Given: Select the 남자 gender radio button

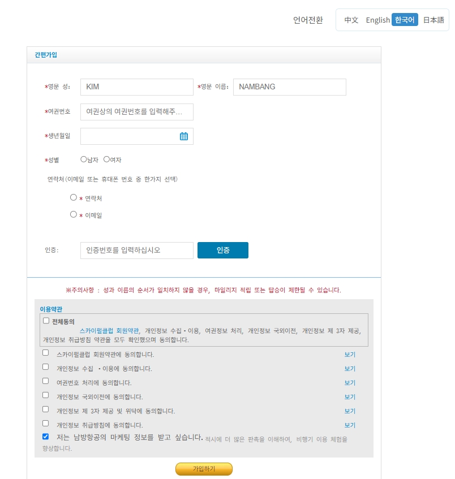Looking at the screenshot, I should click(x=83, y=159).
